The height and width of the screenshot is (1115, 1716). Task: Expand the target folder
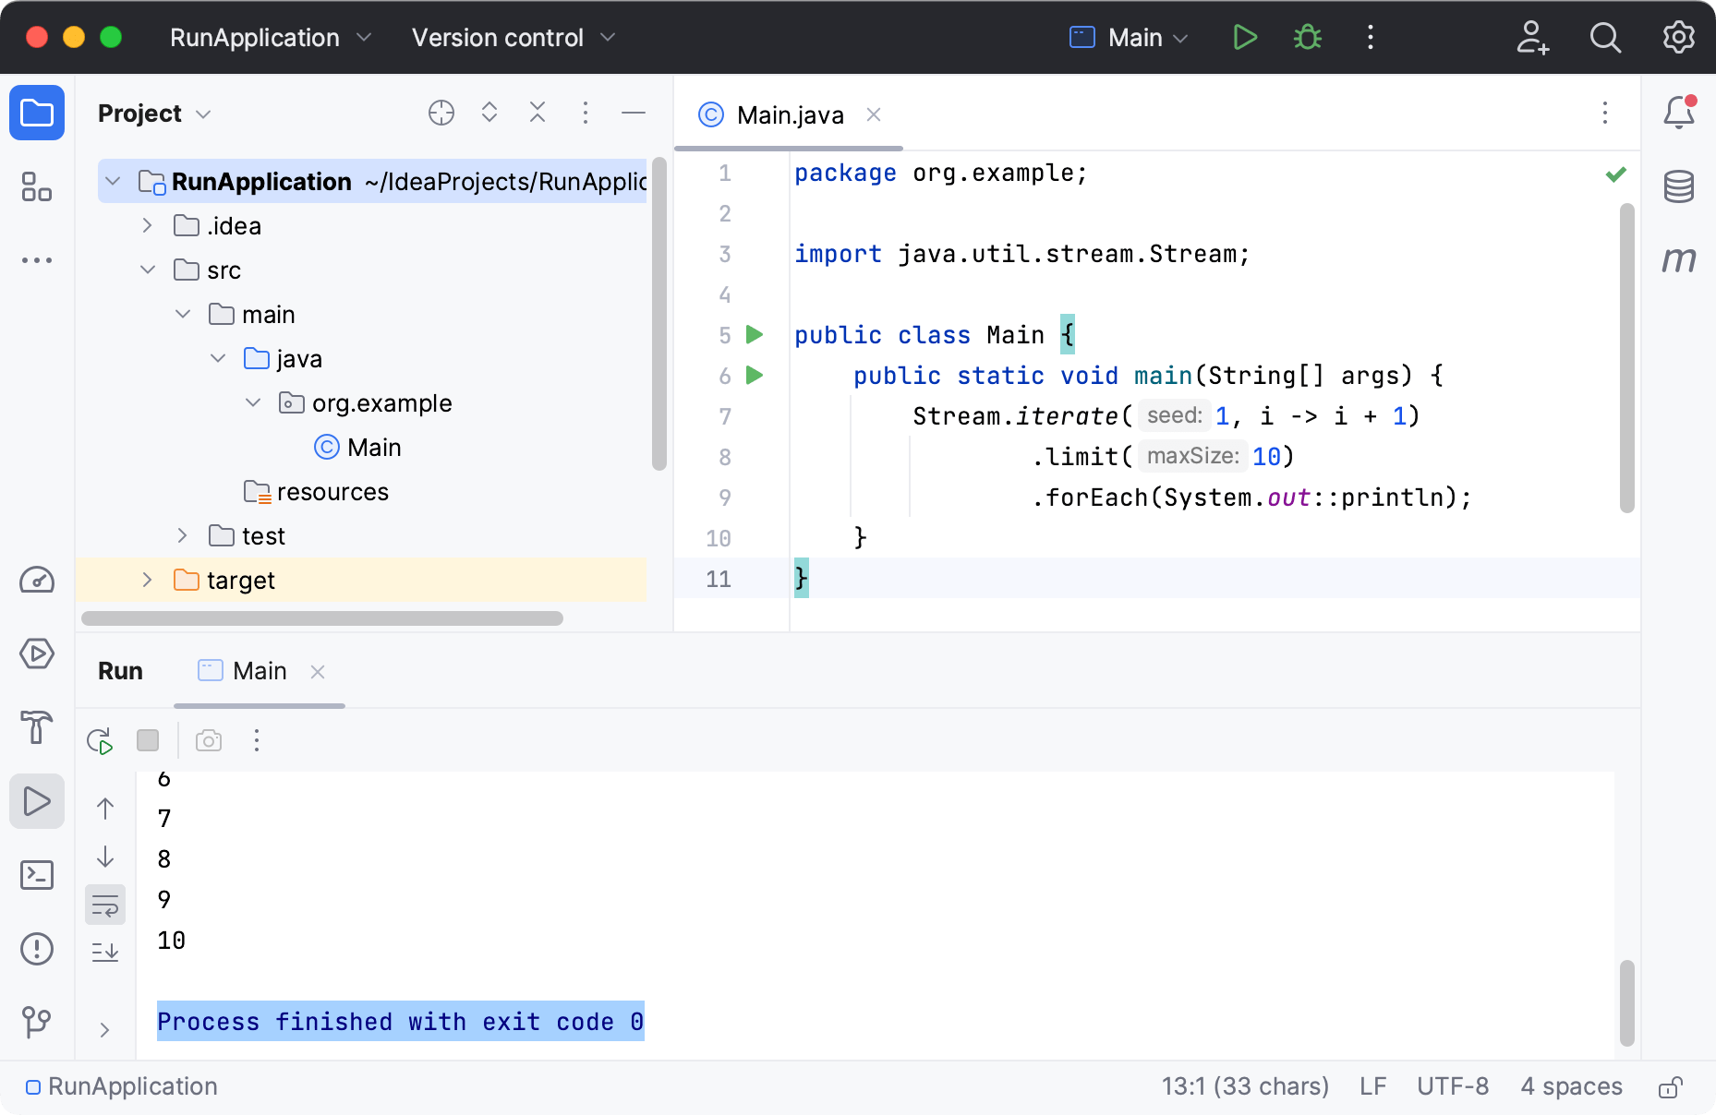tap(148, 580)
